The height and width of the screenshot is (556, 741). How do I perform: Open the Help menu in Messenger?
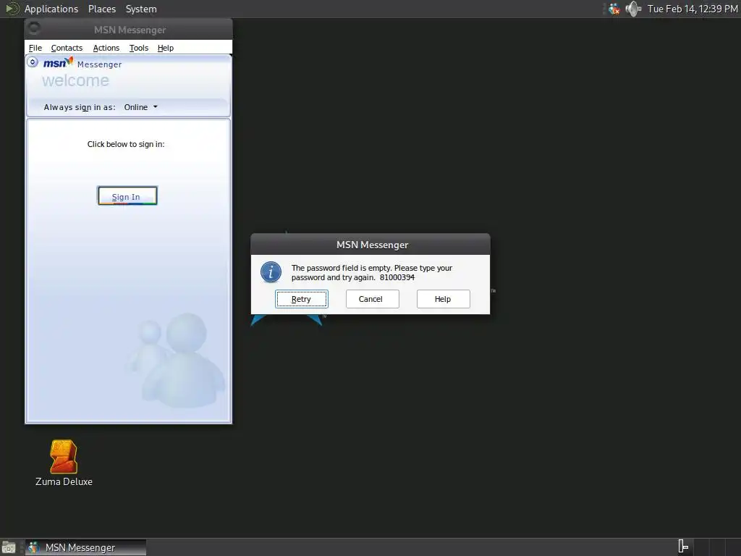click(166, 48)
